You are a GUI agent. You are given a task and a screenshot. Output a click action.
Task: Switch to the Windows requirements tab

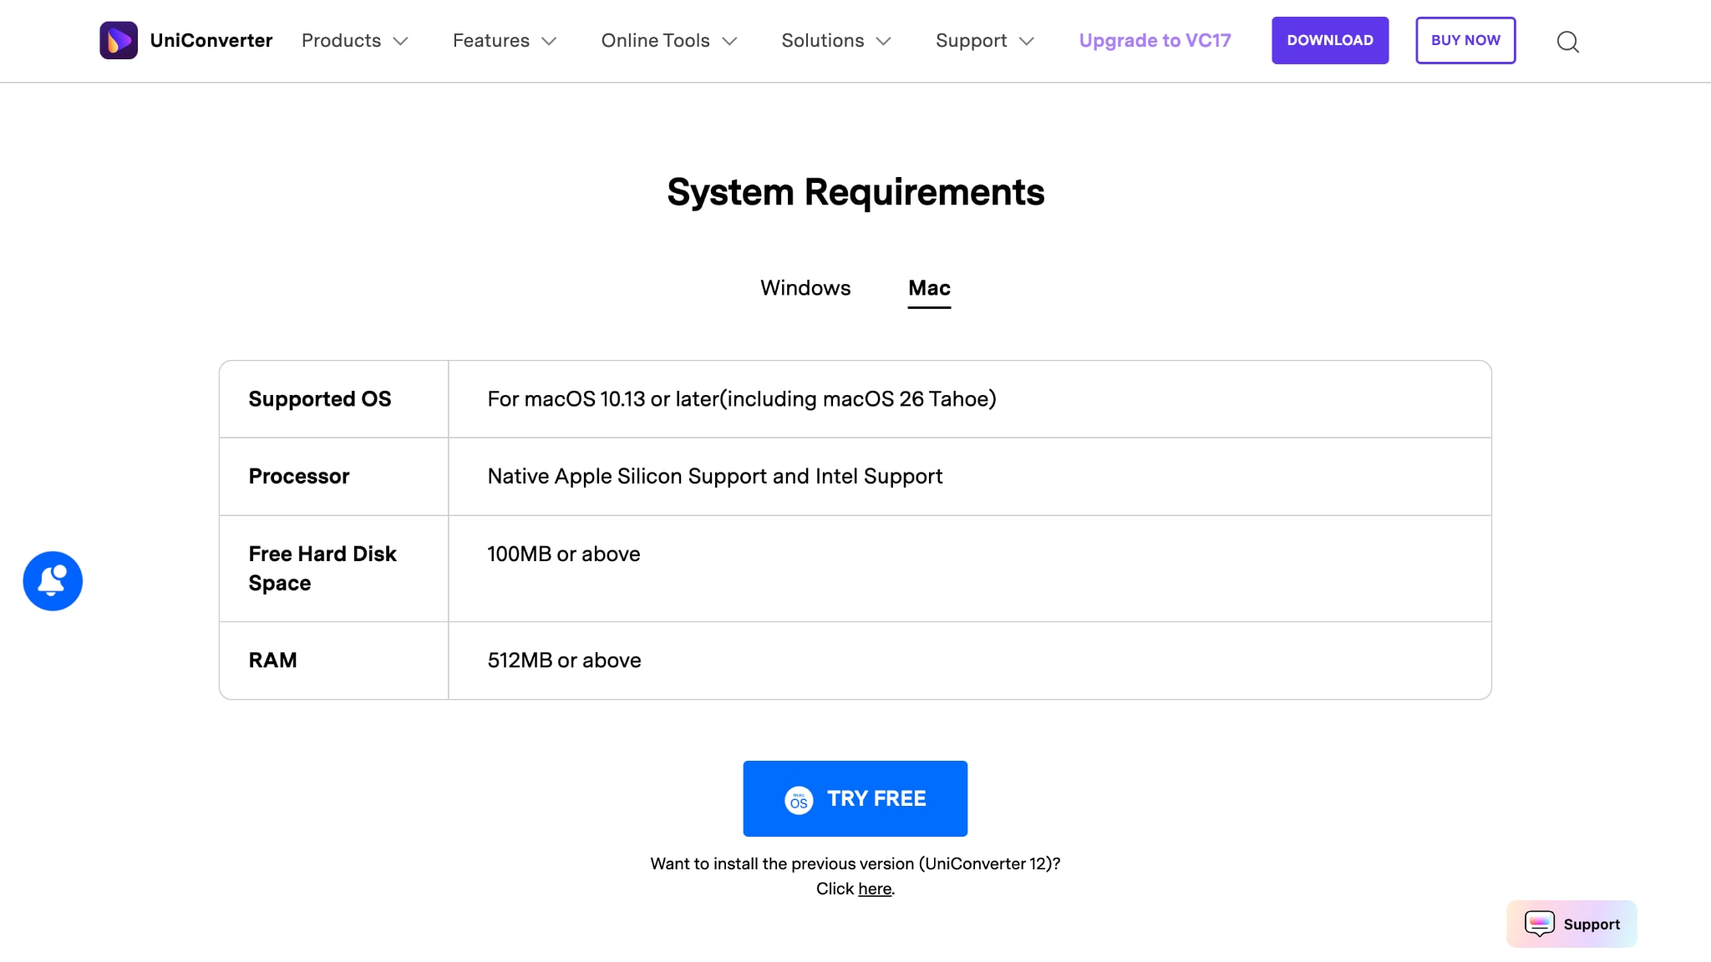coord(805,287)
